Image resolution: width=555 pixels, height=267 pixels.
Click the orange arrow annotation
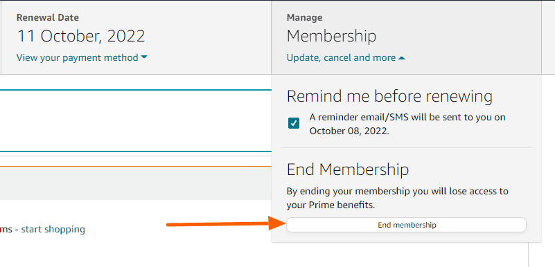pyautogui.click(x=225, y=223)
